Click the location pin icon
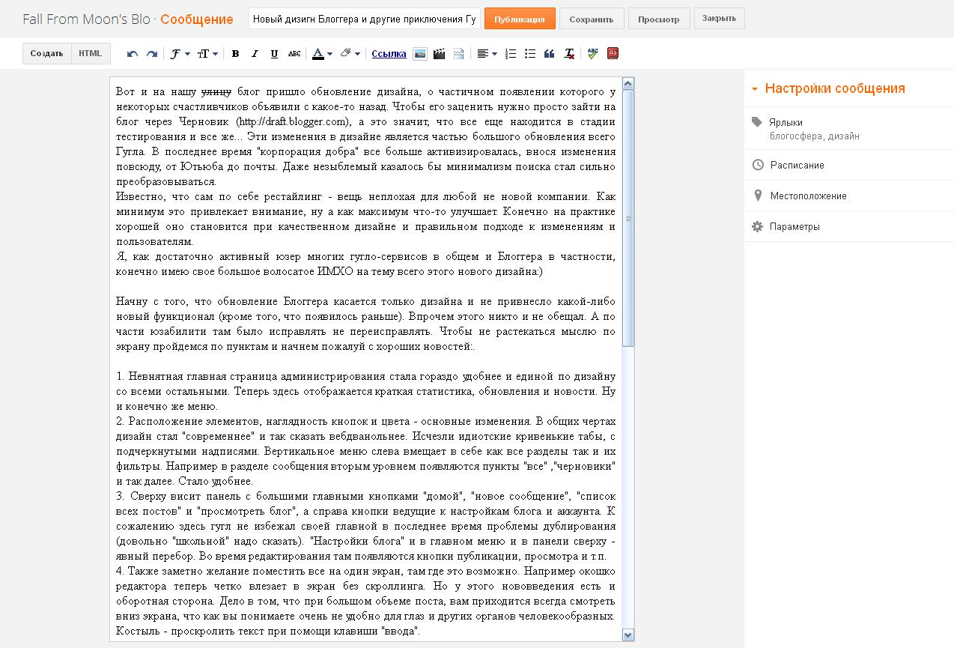 click(x=757, y=196)
